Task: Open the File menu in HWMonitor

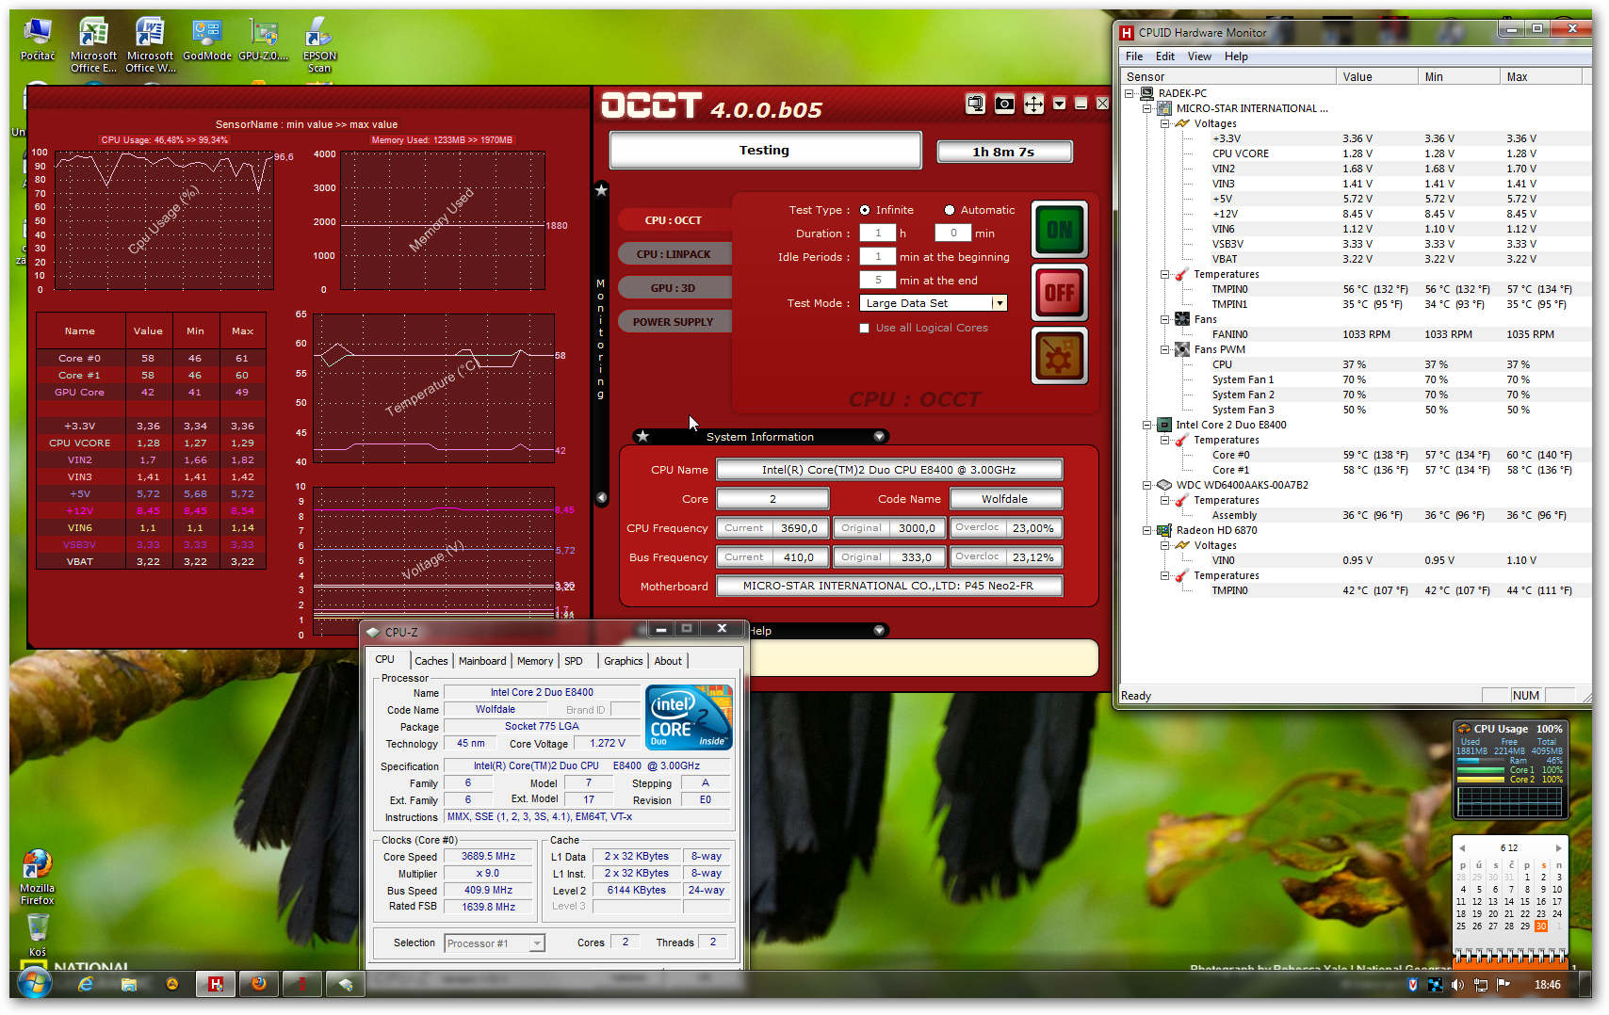Action: tap(1134, 56)
